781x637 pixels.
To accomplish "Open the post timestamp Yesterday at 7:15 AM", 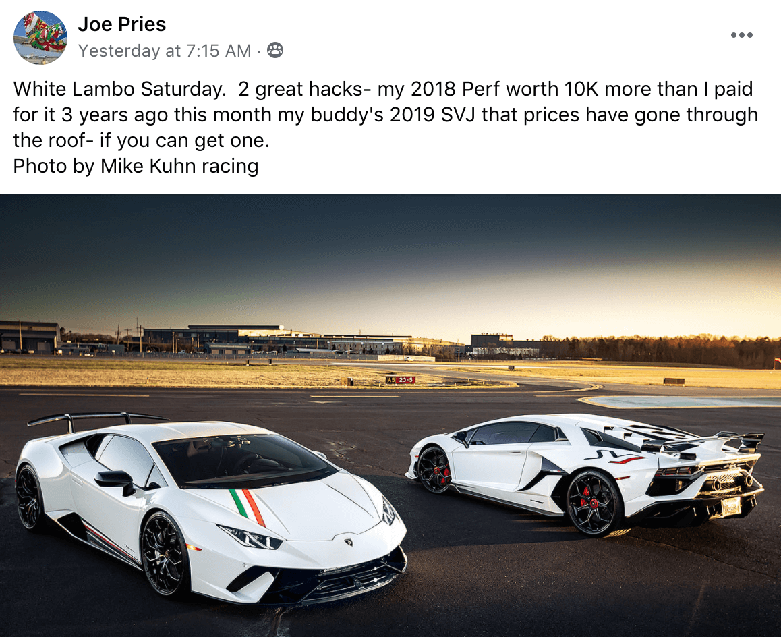I will click(x=164, y=51).
